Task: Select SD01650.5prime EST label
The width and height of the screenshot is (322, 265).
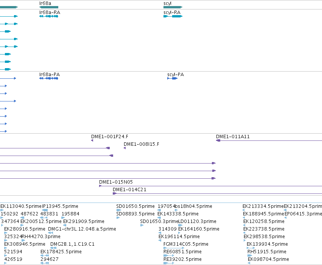Action: click(135, 206)
